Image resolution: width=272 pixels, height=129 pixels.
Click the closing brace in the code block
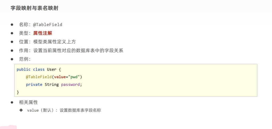tap(18, 92)
